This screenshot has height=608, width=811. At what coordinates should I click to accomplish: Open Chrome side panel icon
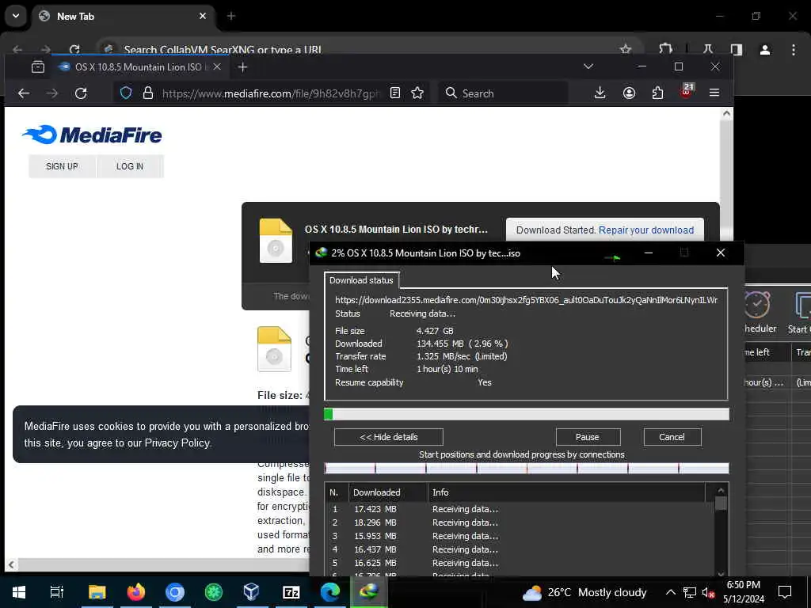click(736, 50)
